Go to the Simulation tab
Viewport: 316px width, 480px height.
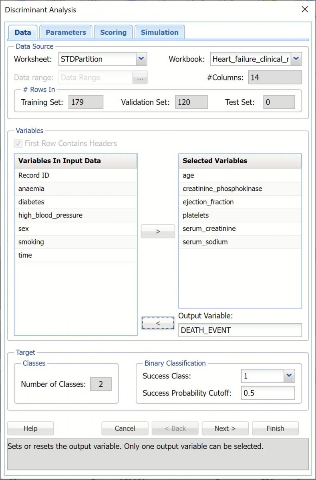click(159, 32)
